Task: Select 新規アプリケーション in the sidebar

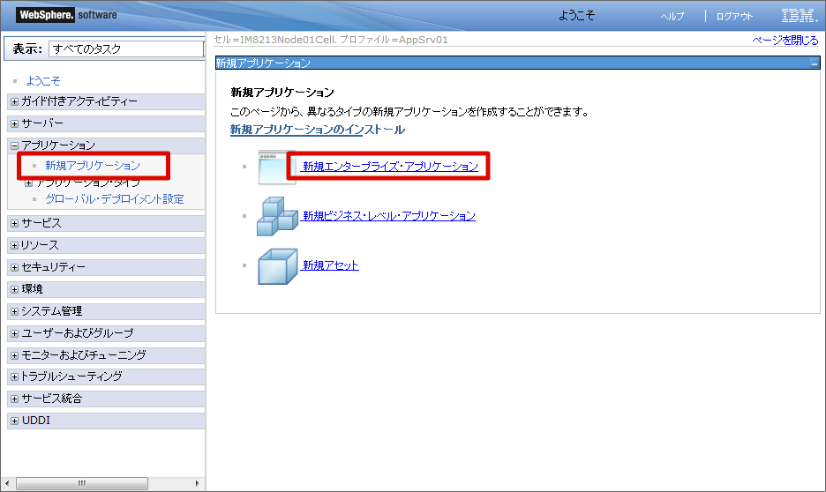Action: click(x=93, y=166)
